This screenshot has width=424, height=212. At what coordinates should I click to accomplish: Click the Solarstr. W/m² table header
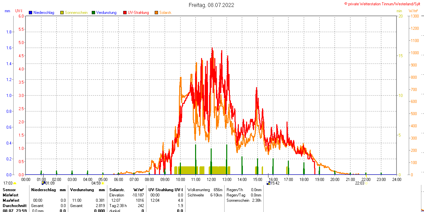tap(127, 190)
